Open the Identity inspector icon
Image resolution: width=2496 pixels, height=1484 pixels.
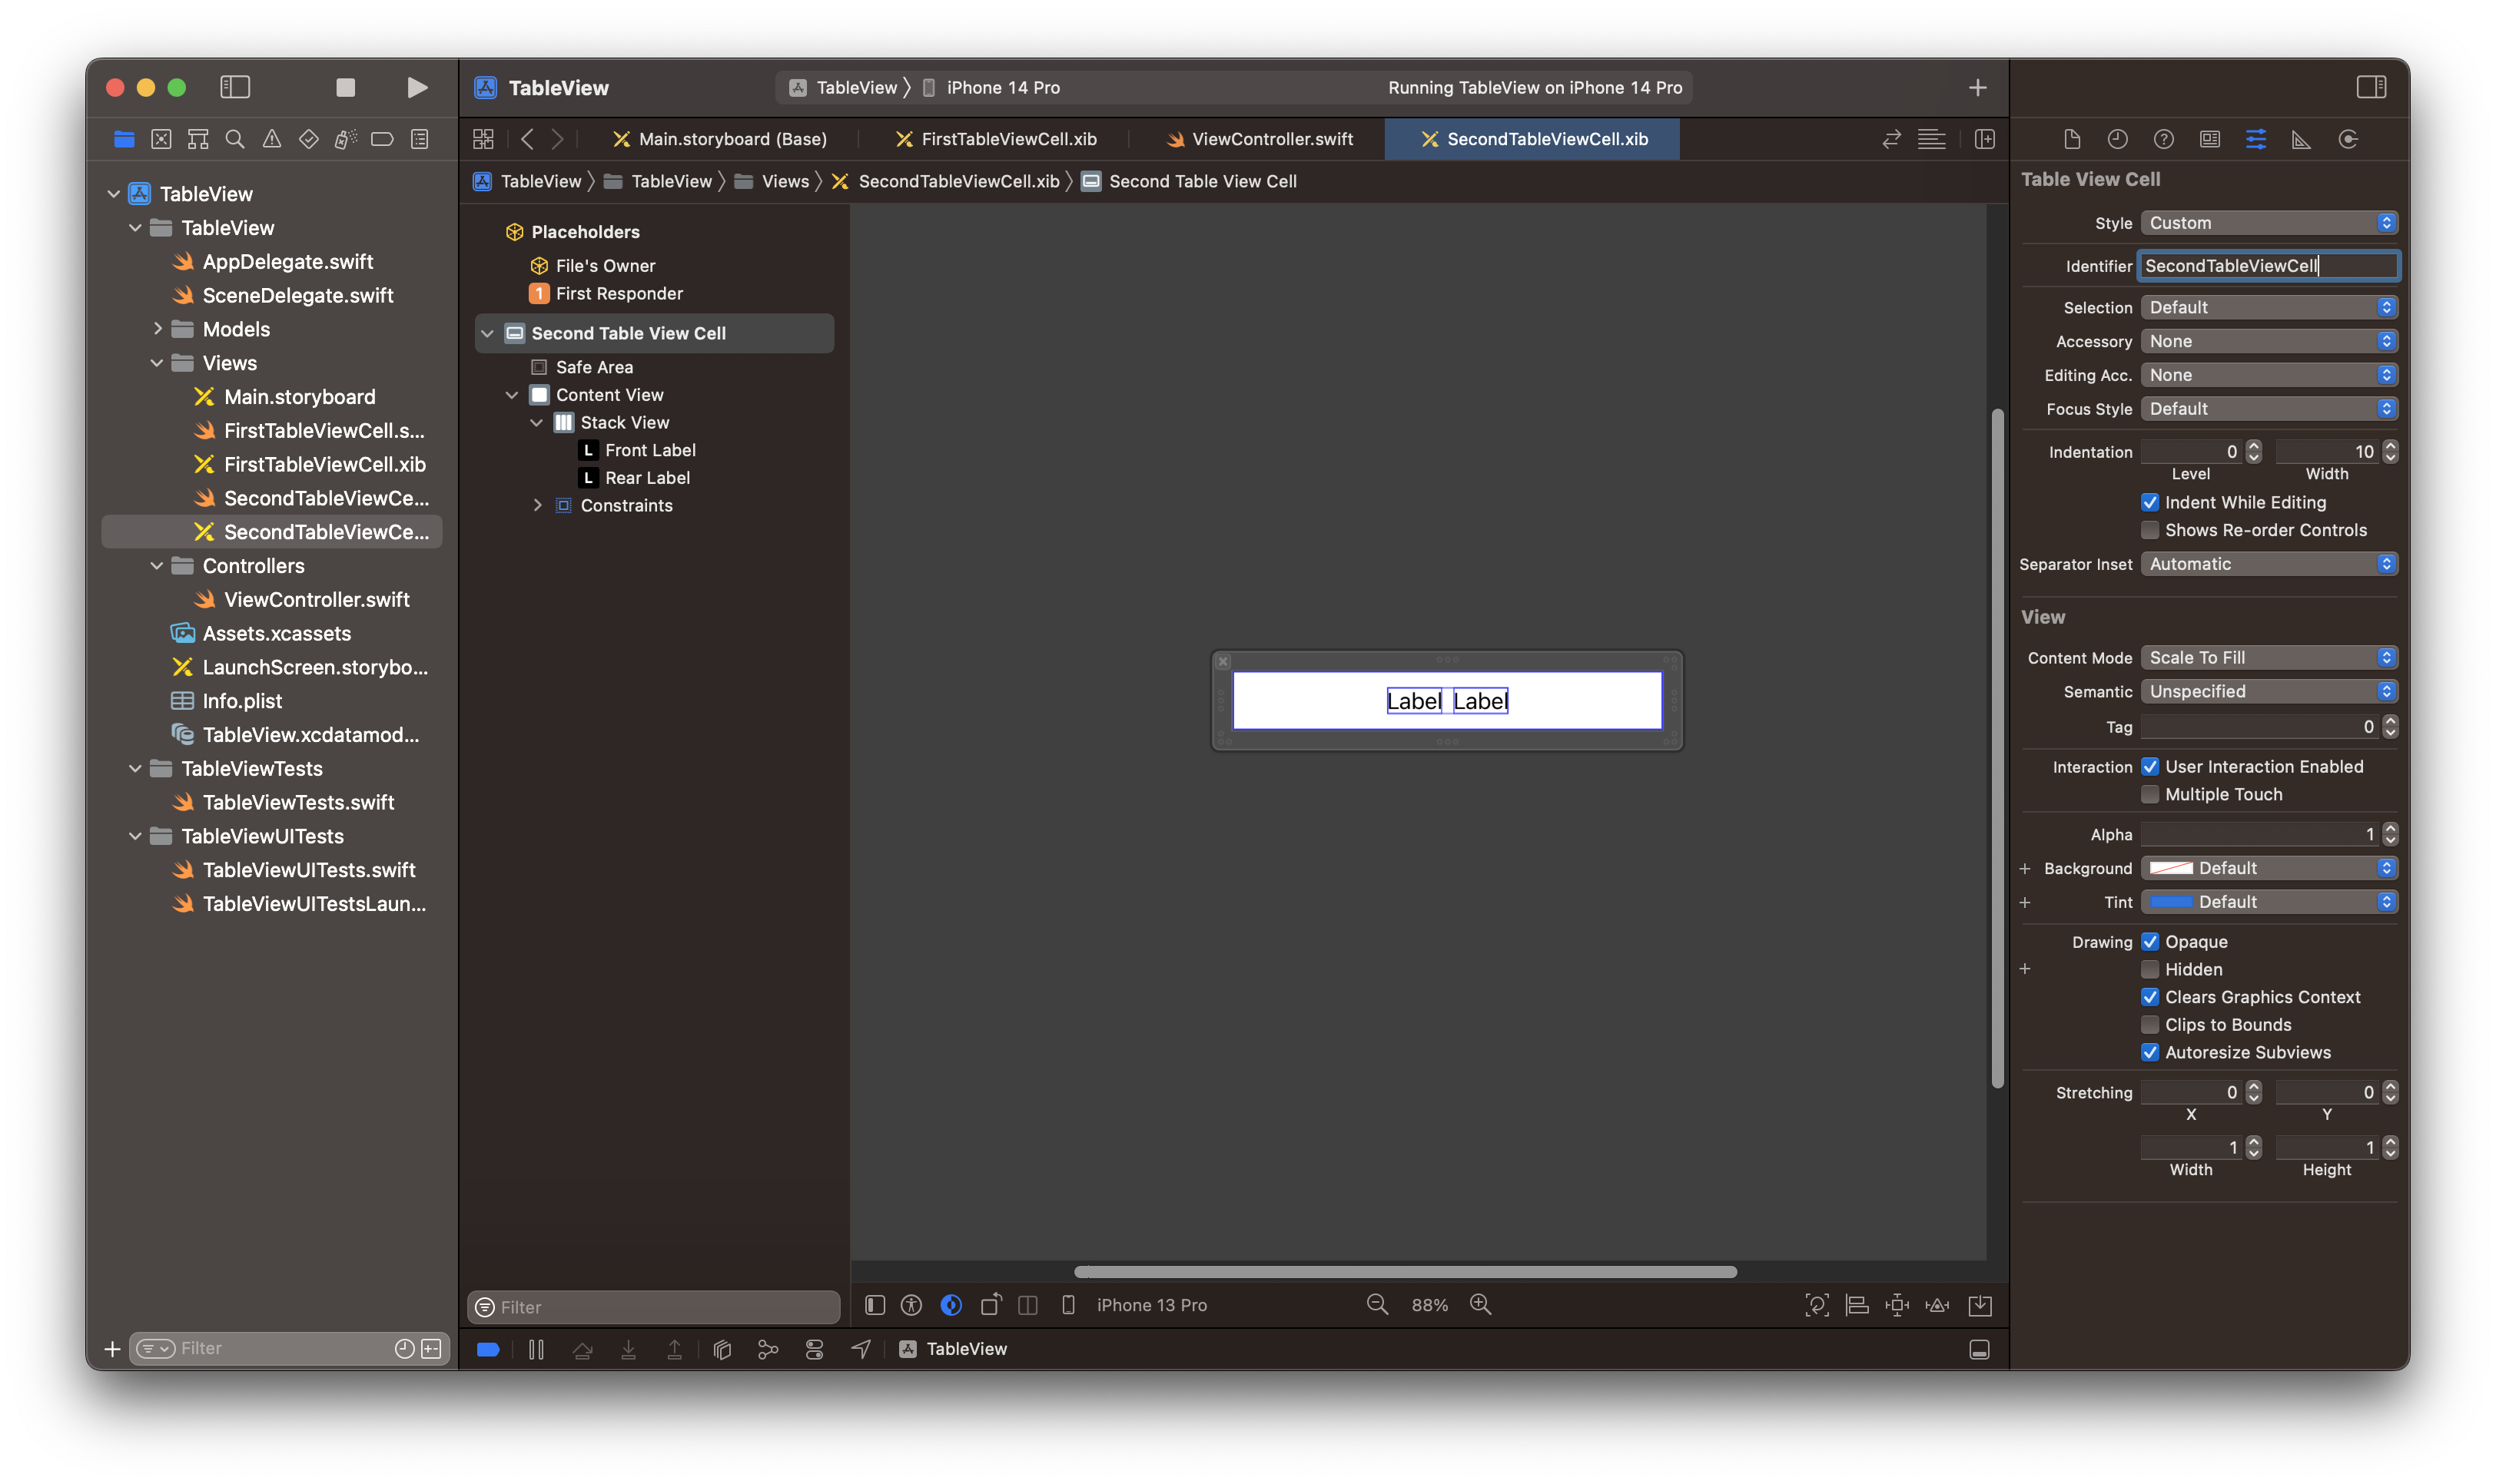coord(2209,139)
